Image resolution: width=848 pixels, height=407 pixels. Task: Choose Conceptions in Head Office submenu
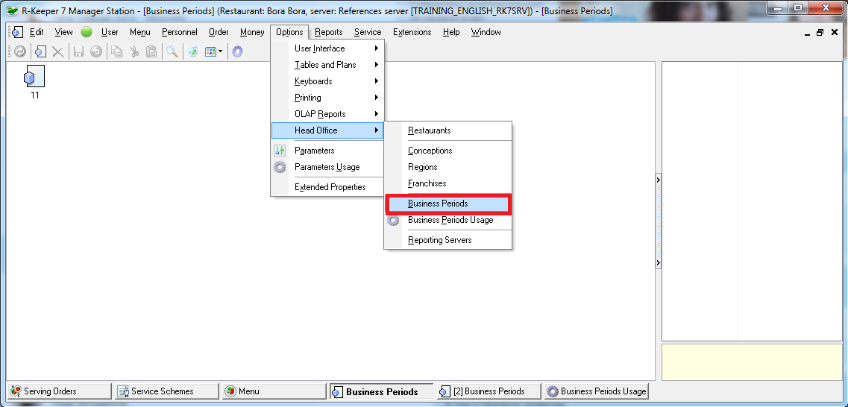(447, 151)
